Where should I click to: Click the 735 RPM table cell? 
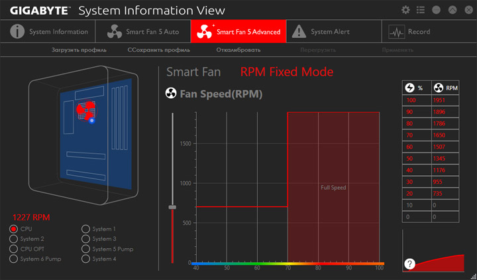coord(445,194)
